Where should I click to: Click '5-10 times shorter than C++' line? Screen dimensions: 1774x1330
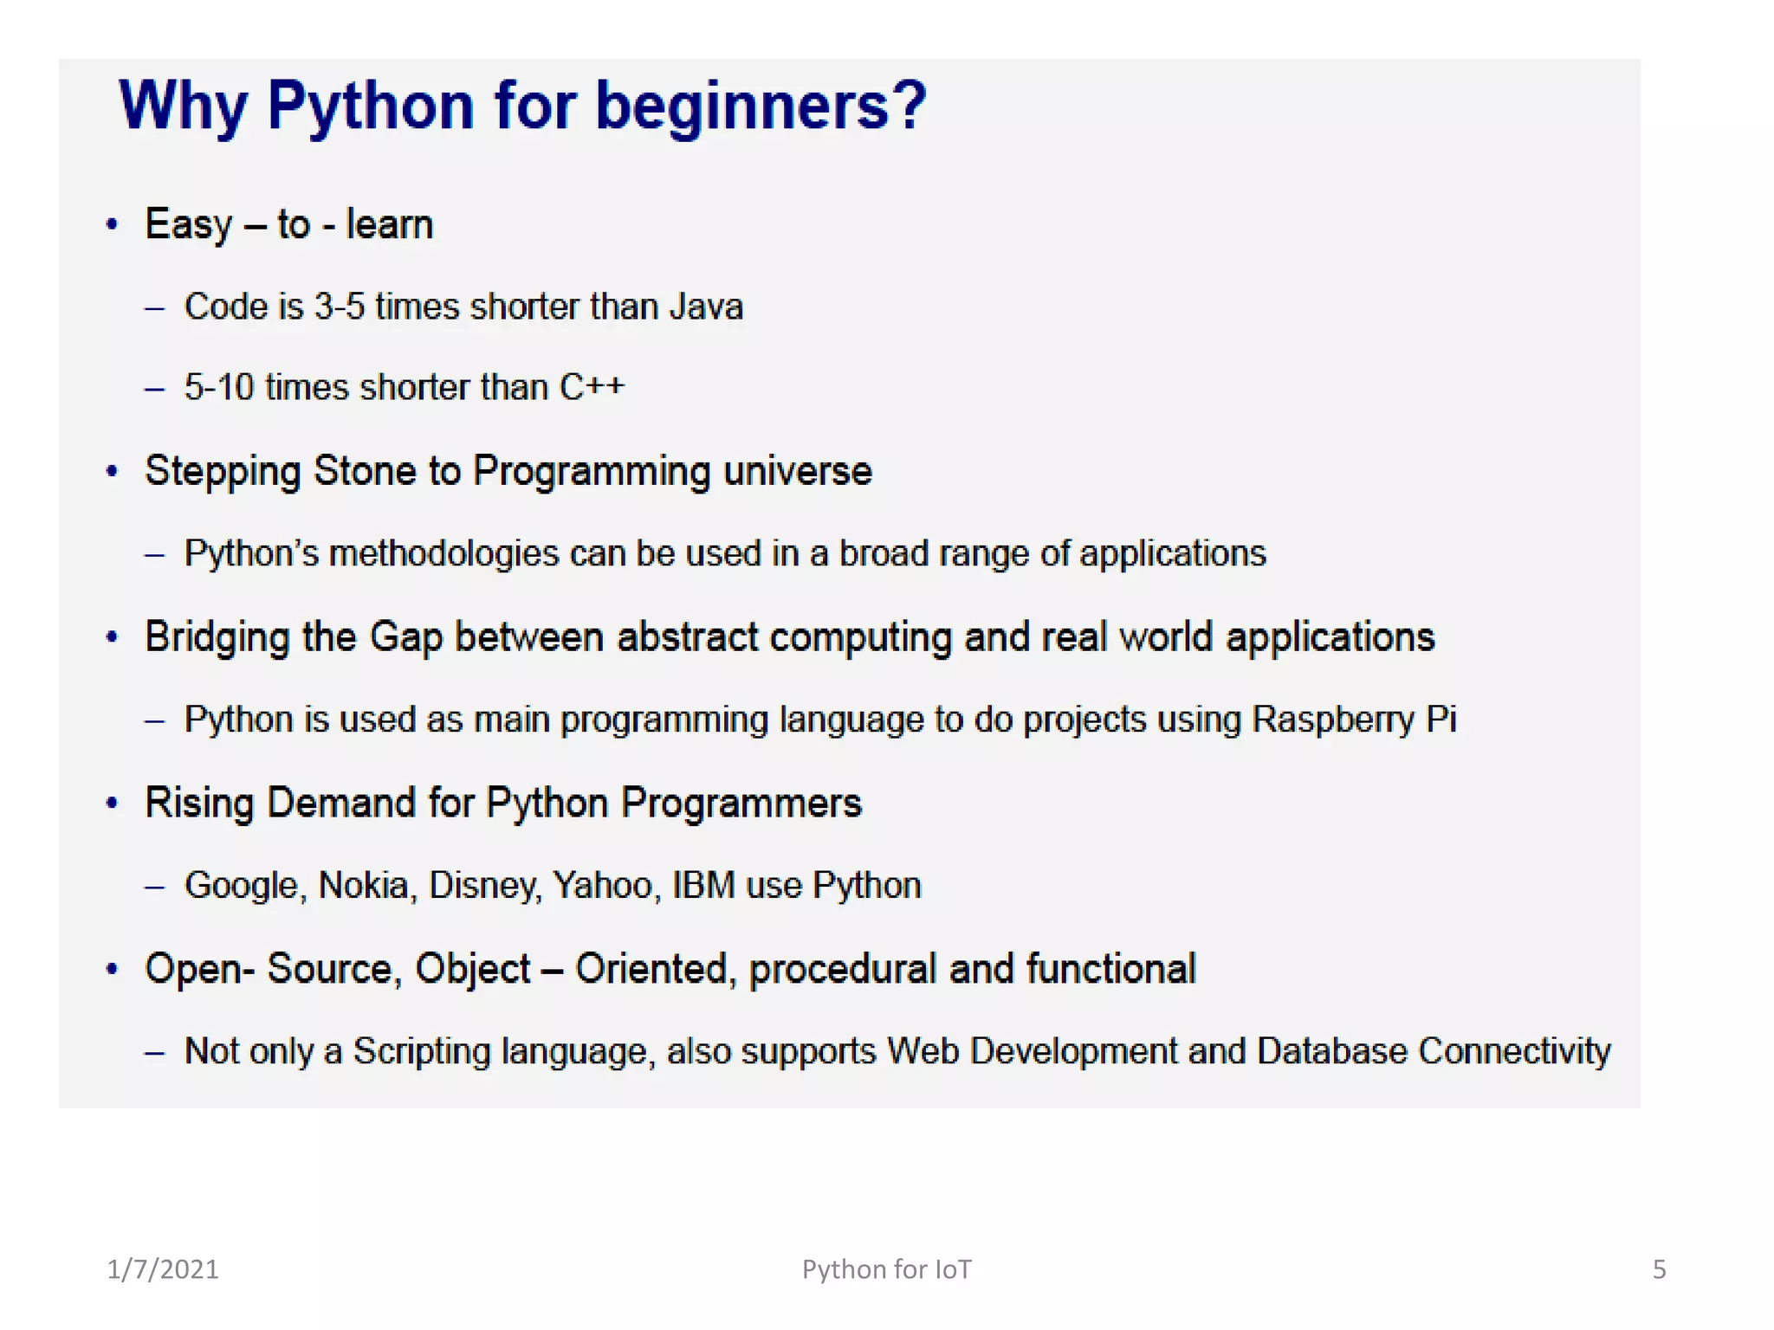coord(404,387)
